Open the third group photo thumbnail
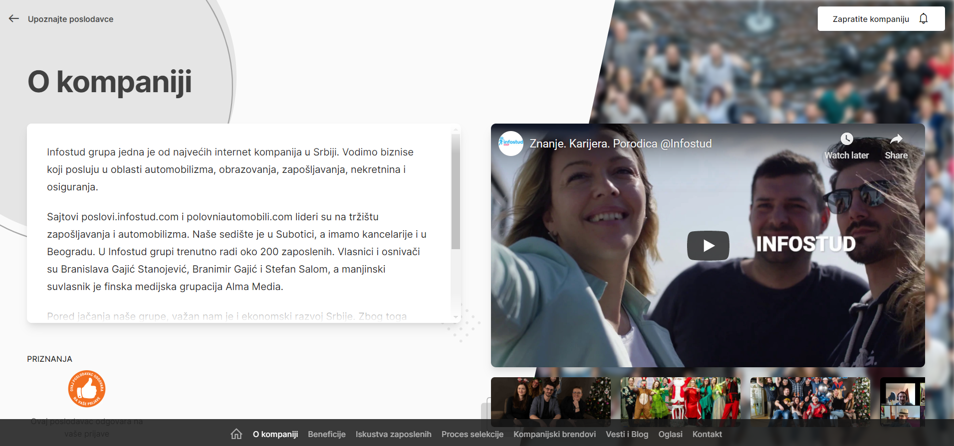The height and width of the screenshot is (446, 954). tap(810, 402)
